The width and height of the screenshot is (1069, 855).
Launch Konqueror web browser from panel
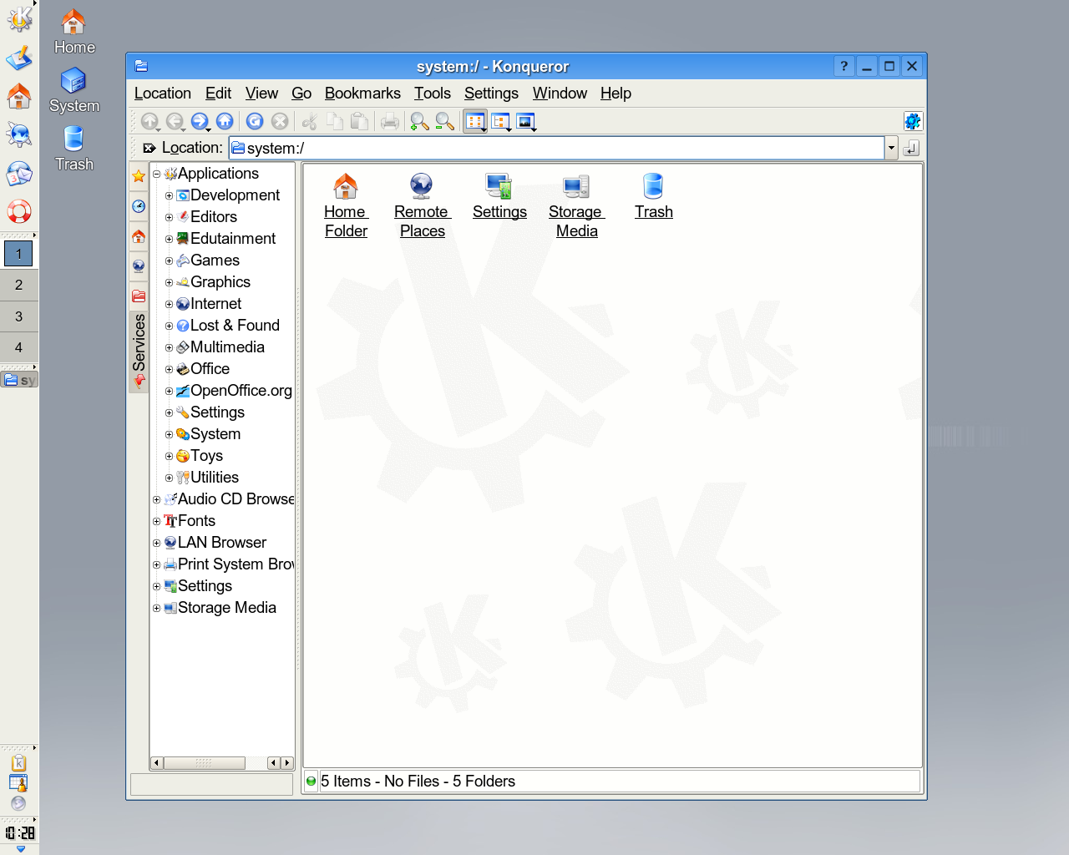pos(19,134)
